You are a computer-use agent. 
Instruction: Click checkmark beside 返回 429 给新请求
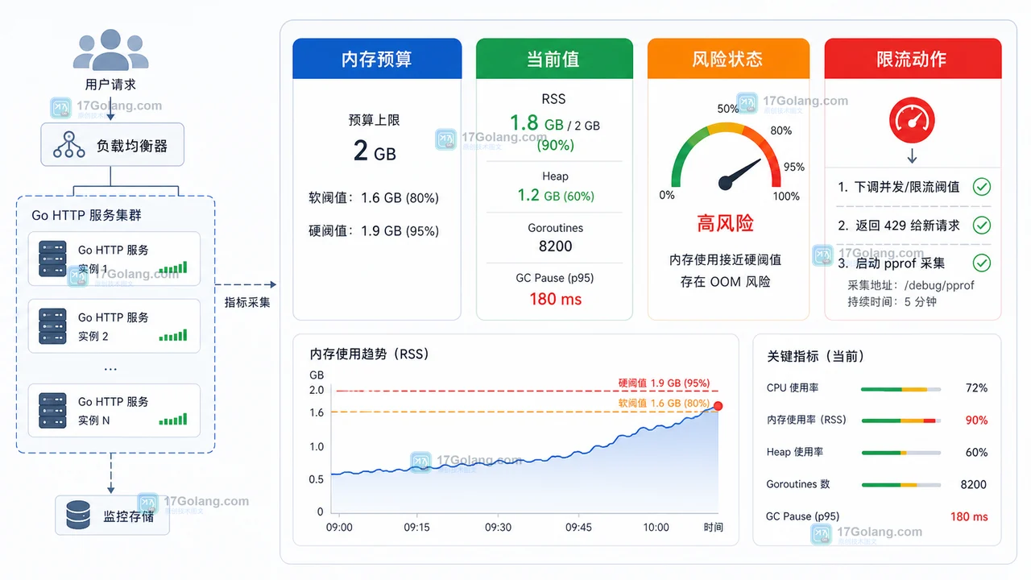[x=981, y=225]
